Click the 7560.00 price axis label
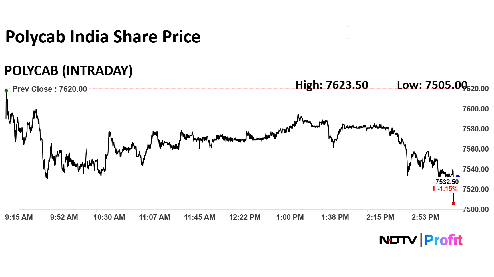494x277 pixels. tap(475, 149)
